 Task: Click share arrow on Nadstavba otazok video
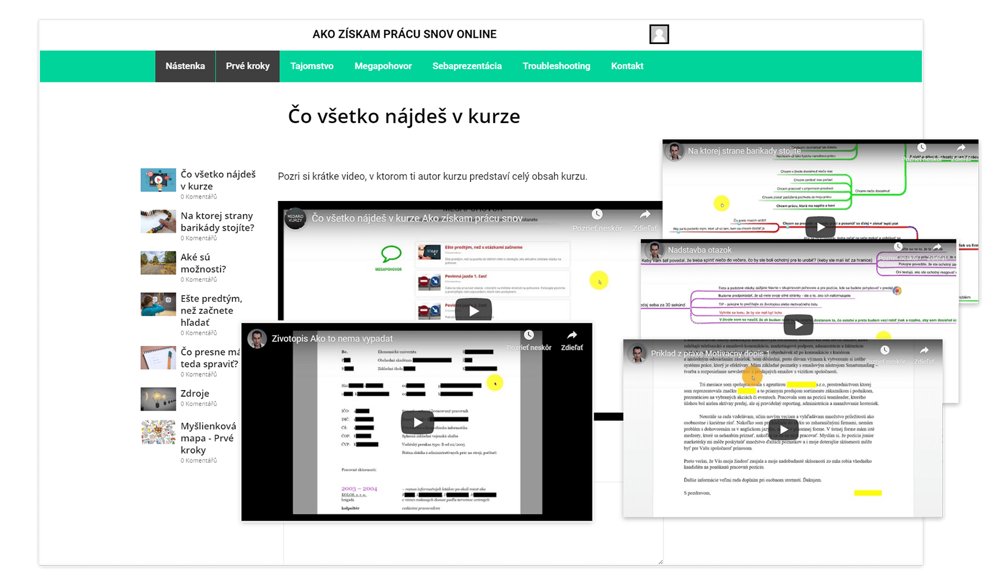pyautogui.click(x=937, y=247)
